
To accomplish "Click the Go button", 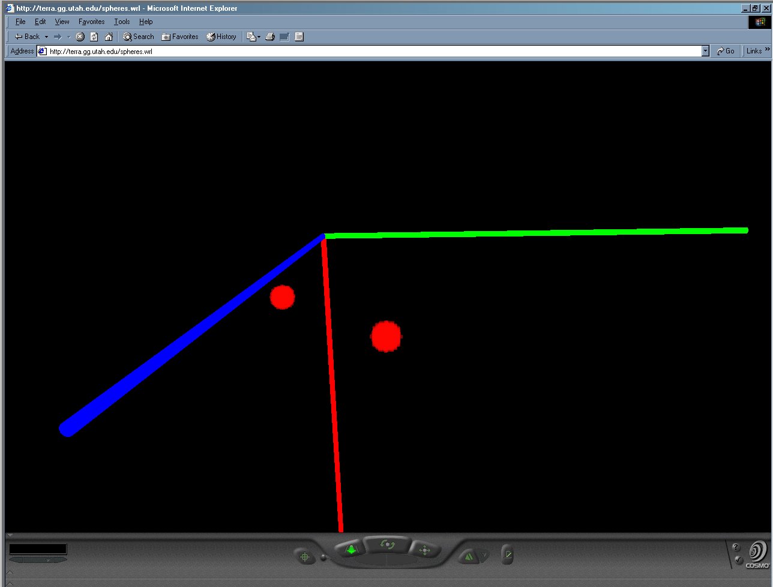I will (x=726, y=51).
